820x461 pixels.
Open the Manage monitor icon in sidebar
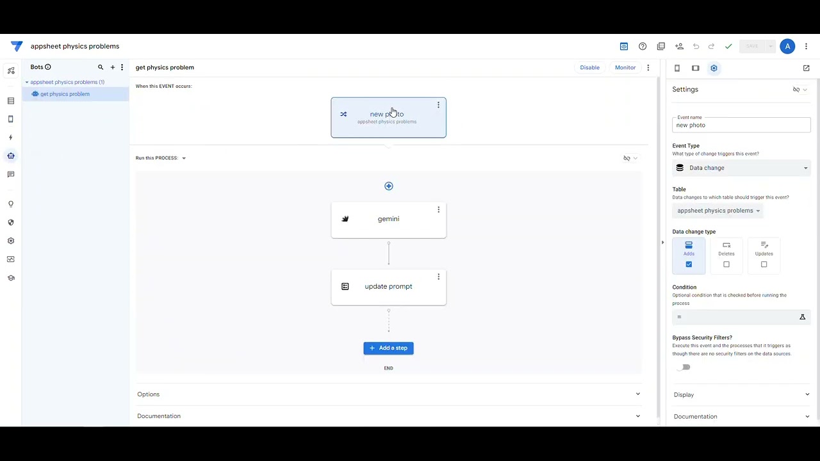point(11,259)
